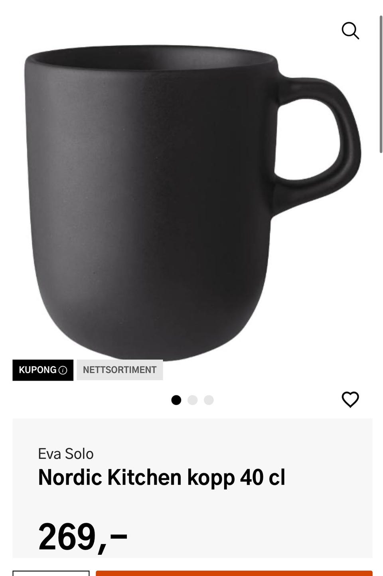
Task: Select the Nordic Kitchen kopp 40 cl title
Action: tap(162, 477)
